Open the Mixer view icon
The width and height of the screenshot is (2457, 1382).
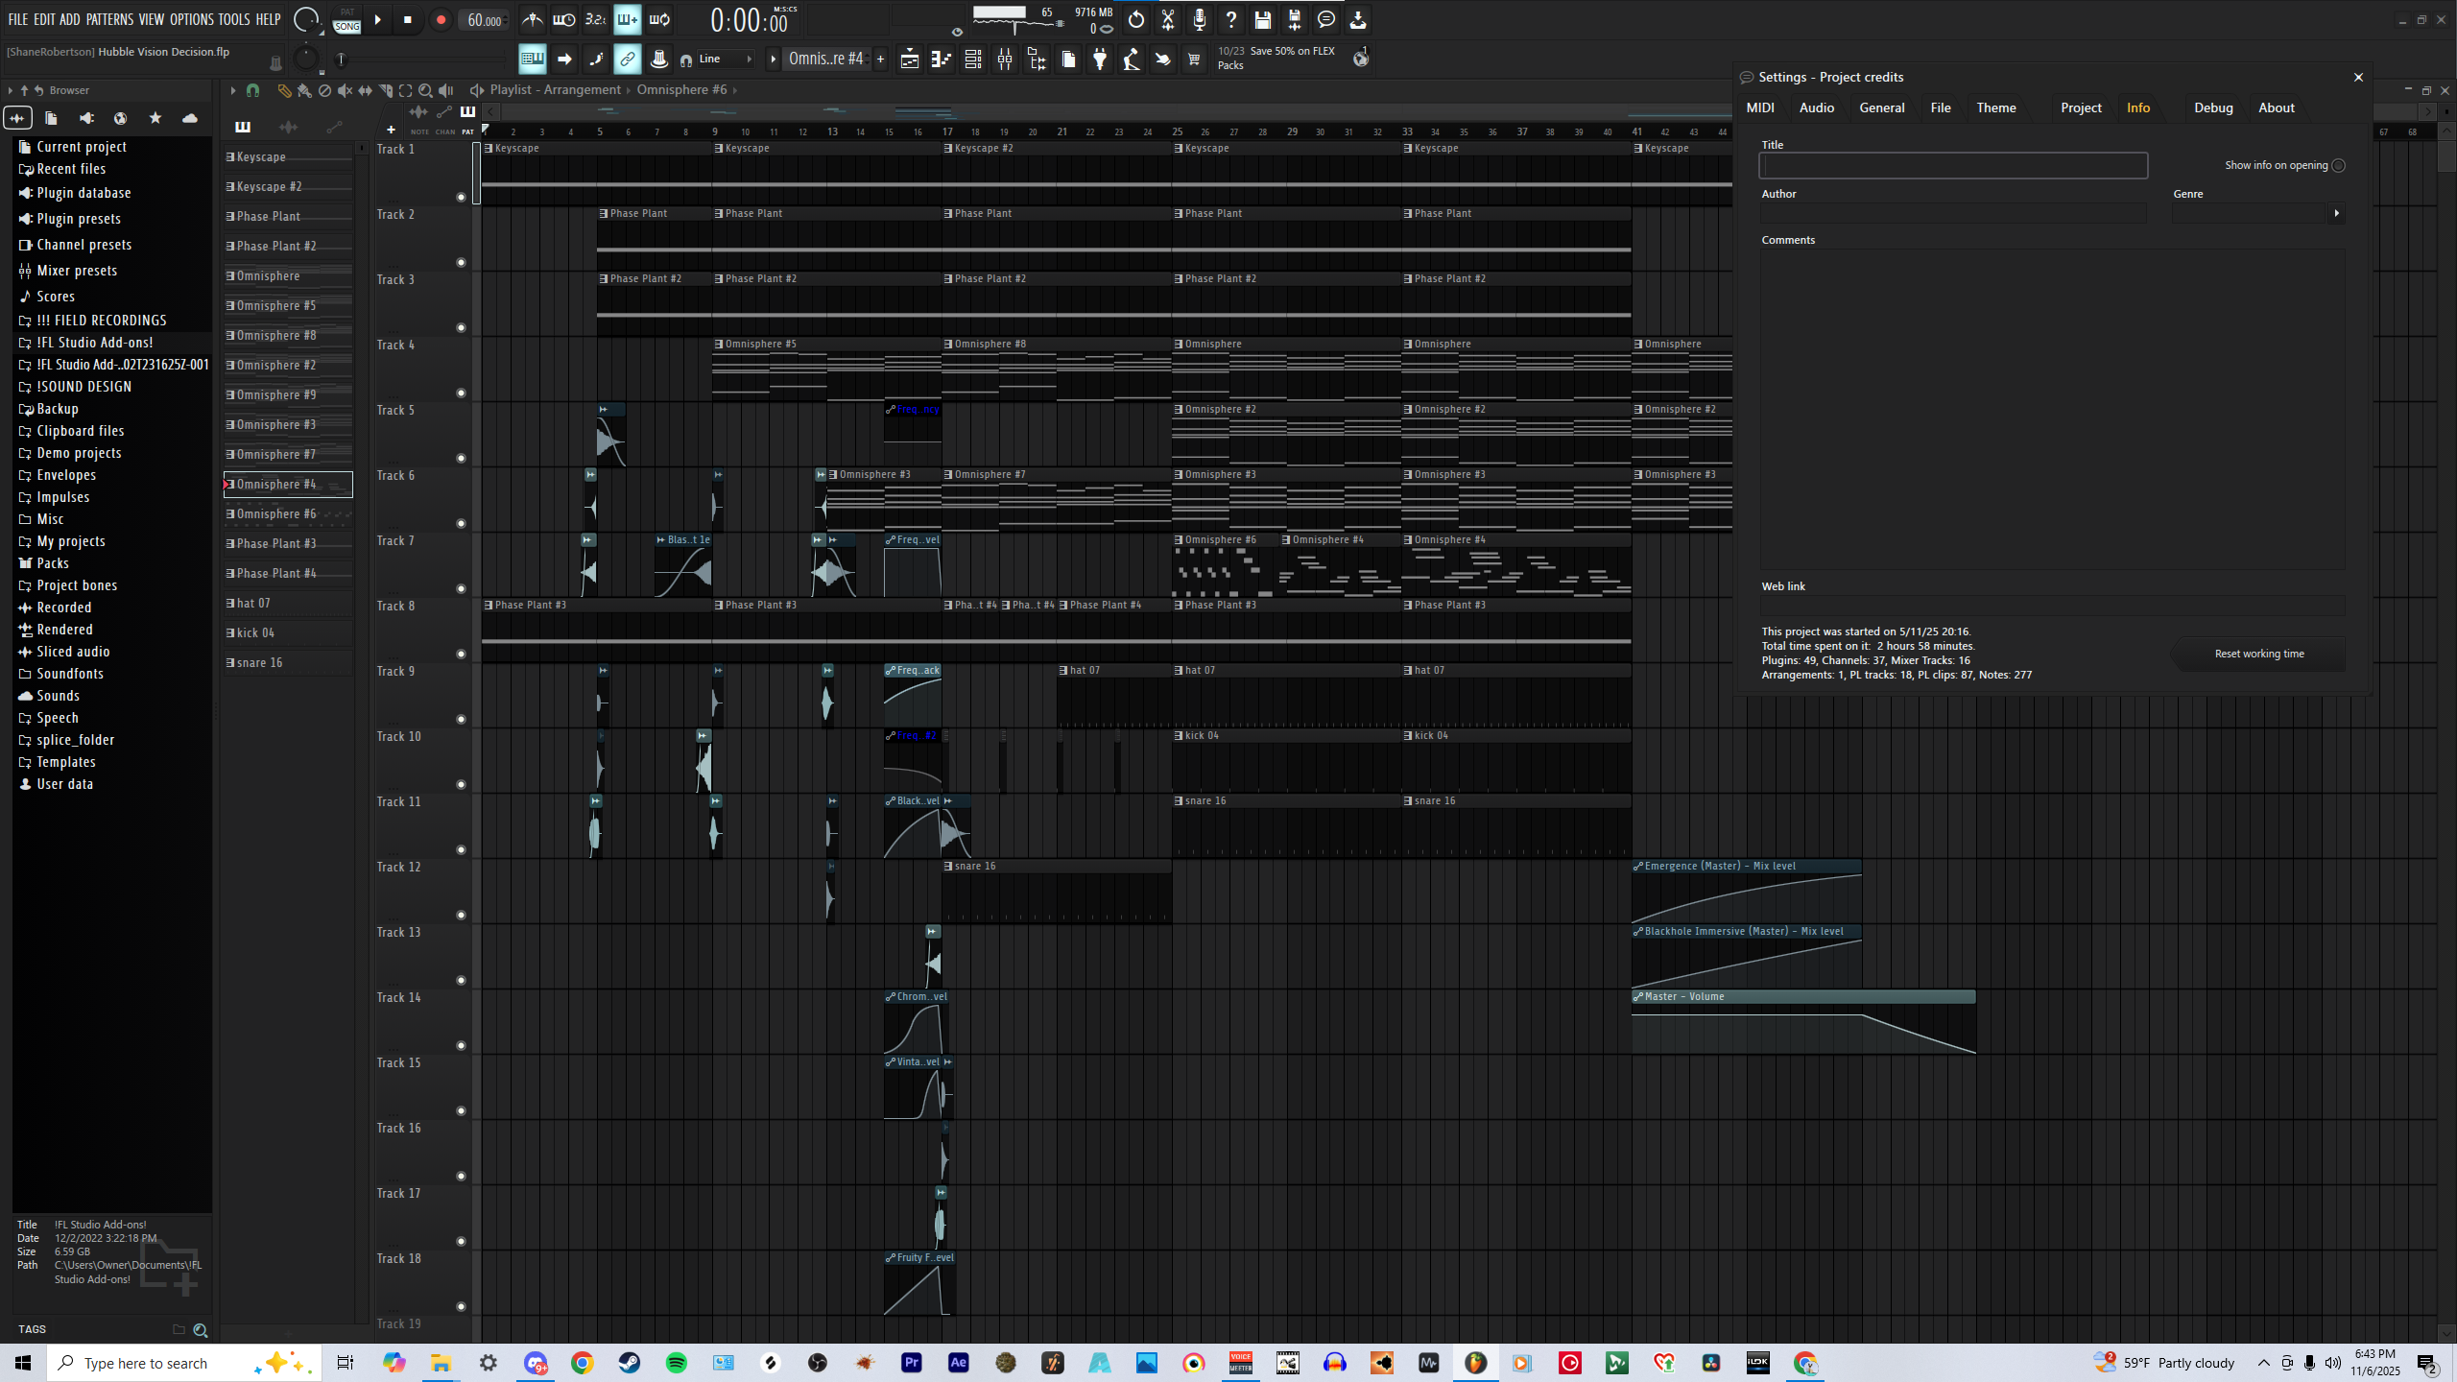pyautogui.click(x=1004, y=60)
